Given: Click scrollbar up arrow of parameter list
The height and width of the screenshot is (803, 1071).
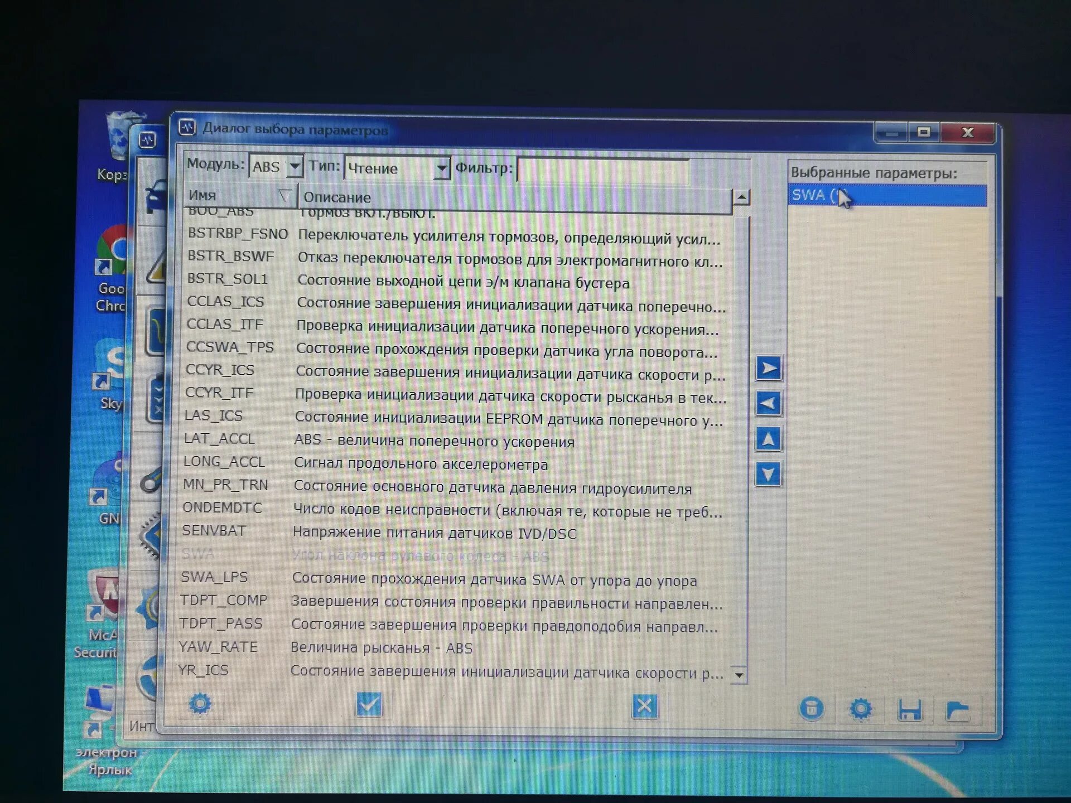Looking at the screenshot, I should [741, 197].
